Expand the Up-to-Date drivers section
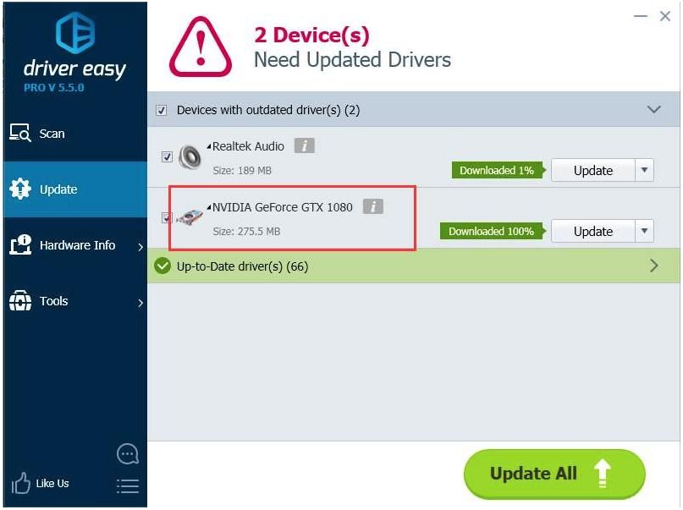This screenshot has height=510, width=683. coord(654,266)
